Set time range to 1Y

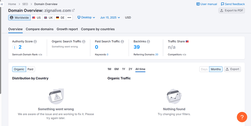click(x=124, y=69)
